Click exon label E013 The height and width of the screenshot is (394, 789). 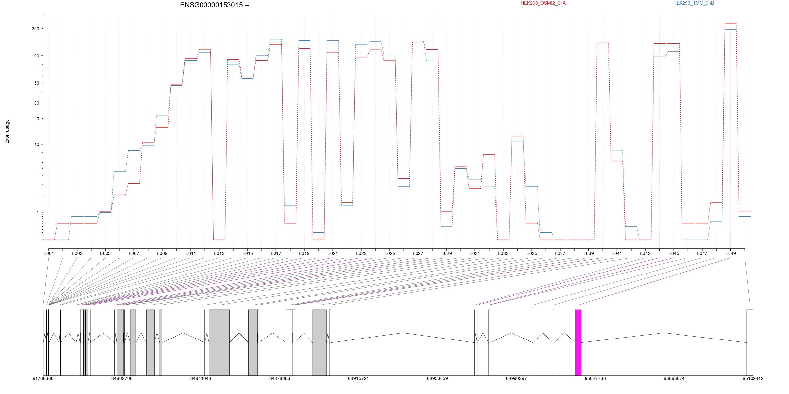coord(219,253)
